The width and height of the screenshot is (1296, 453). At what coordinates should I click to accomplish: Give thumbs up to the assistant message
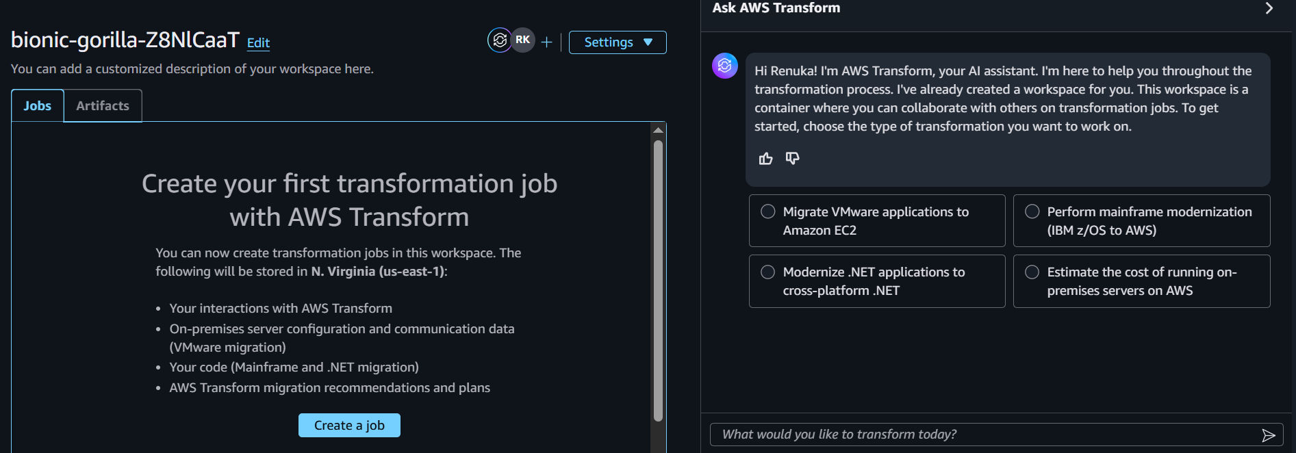tap(765, 159)
